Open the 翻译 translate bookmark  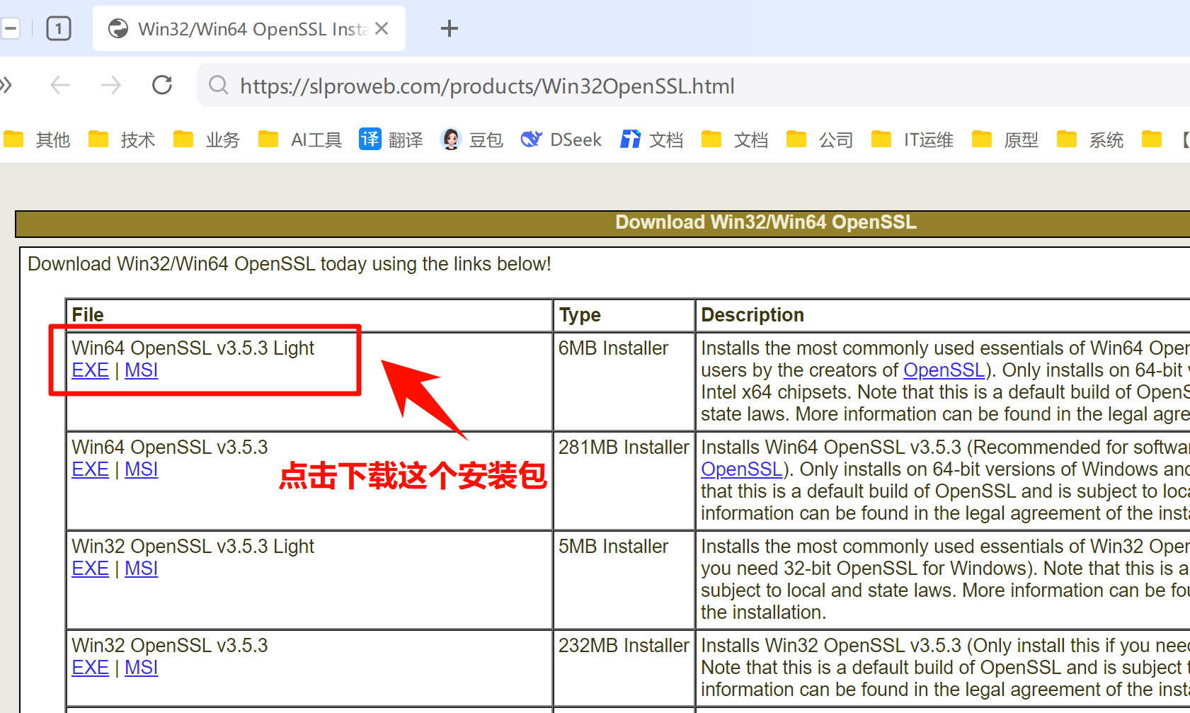[391, 139]
